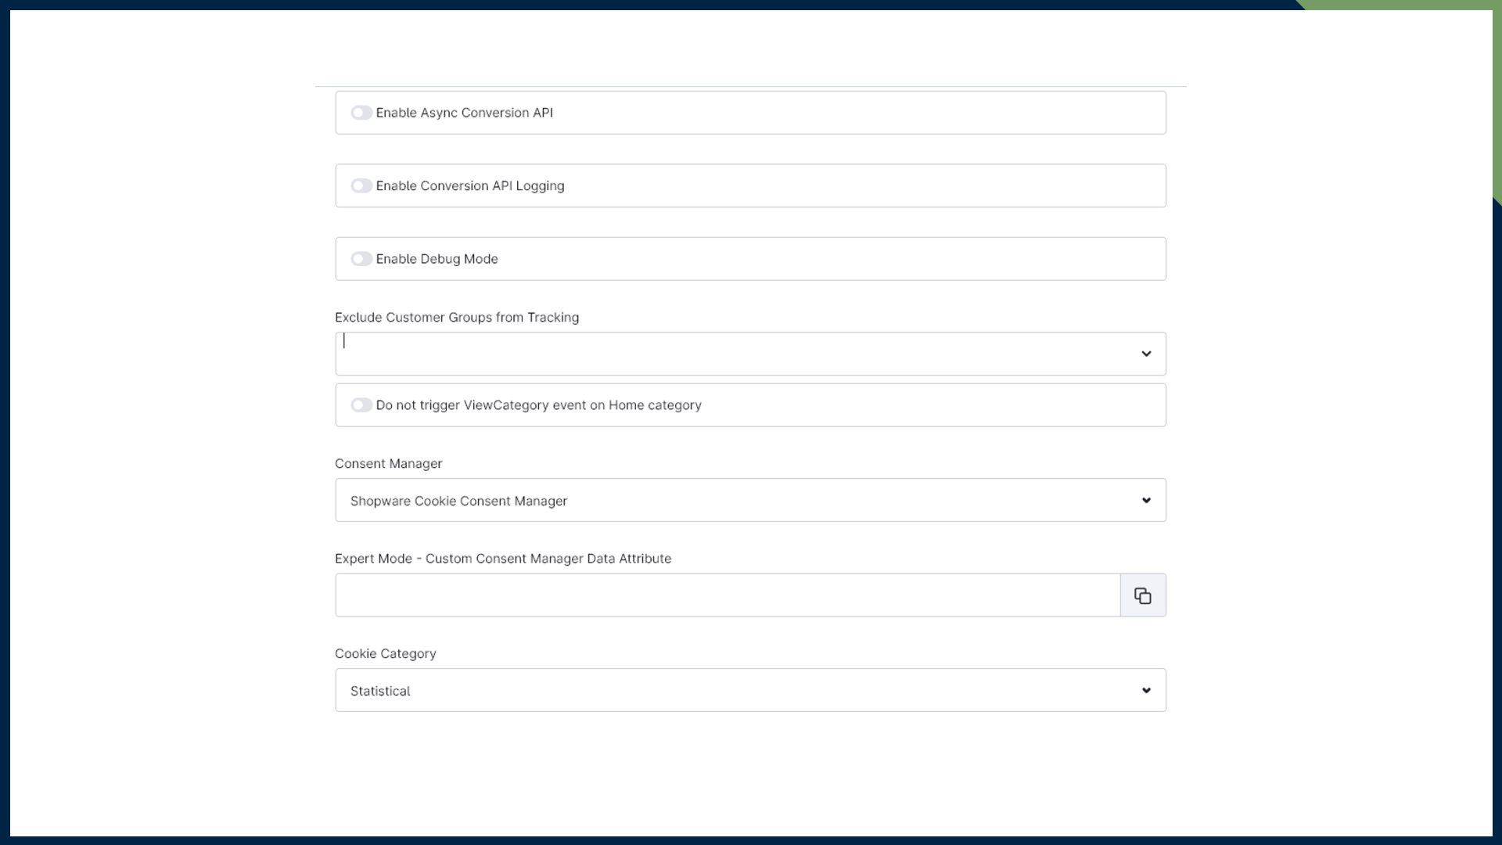Image resolution: width=1502 pixels, height=845 pixels.
Task: Click the Expert Mode data attribute text field
Action: click(728, 595)
